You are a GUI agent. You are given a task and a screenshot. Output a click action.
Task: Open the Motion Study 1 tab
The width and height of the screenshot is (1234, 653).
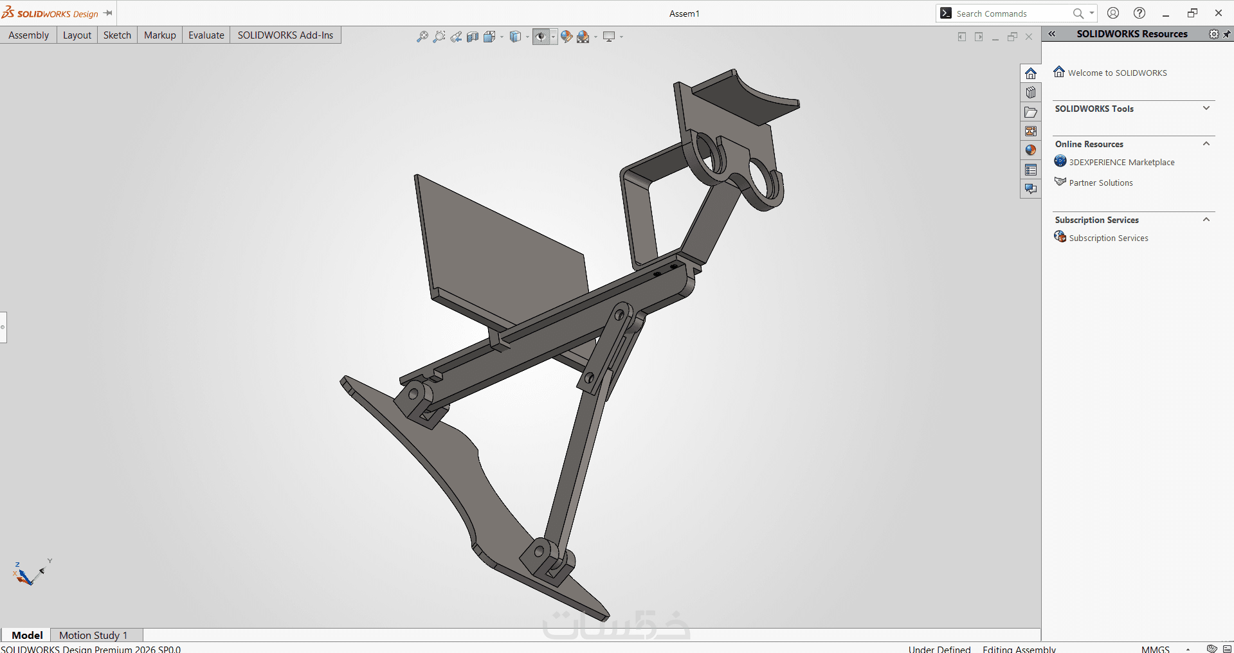93,635
